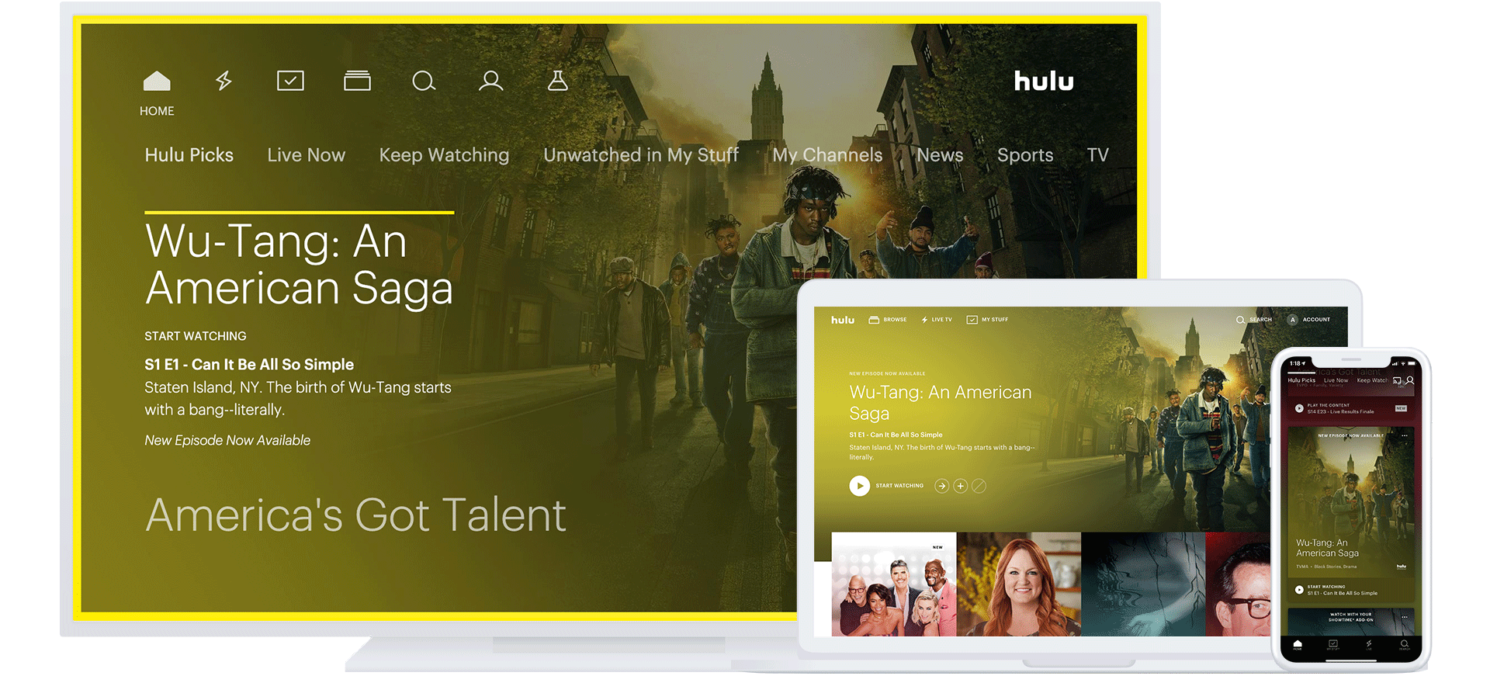Open the red-haired woman thumbnail on laptop
The height and width of the screenshot is (676, 1490).
1019,584
